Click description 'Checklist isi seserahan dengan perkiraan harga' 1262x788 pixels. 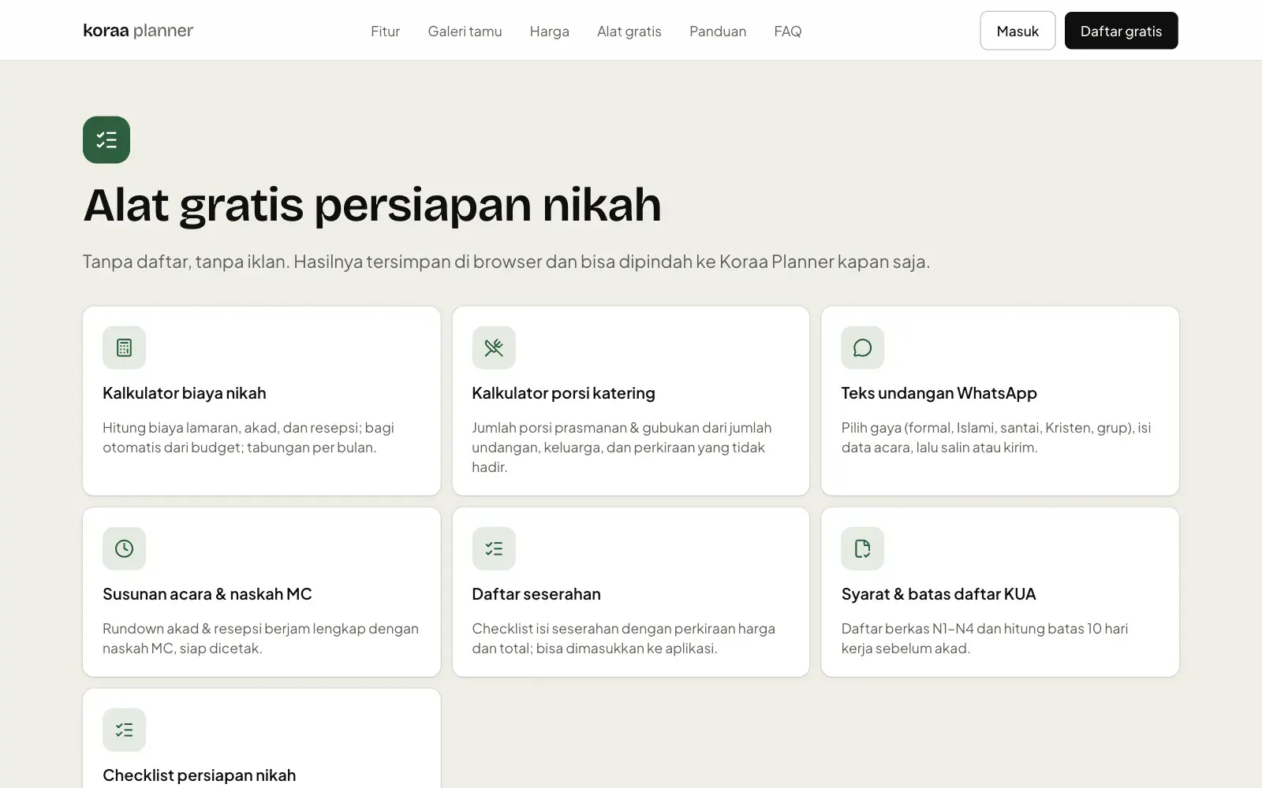coord(623,638)
